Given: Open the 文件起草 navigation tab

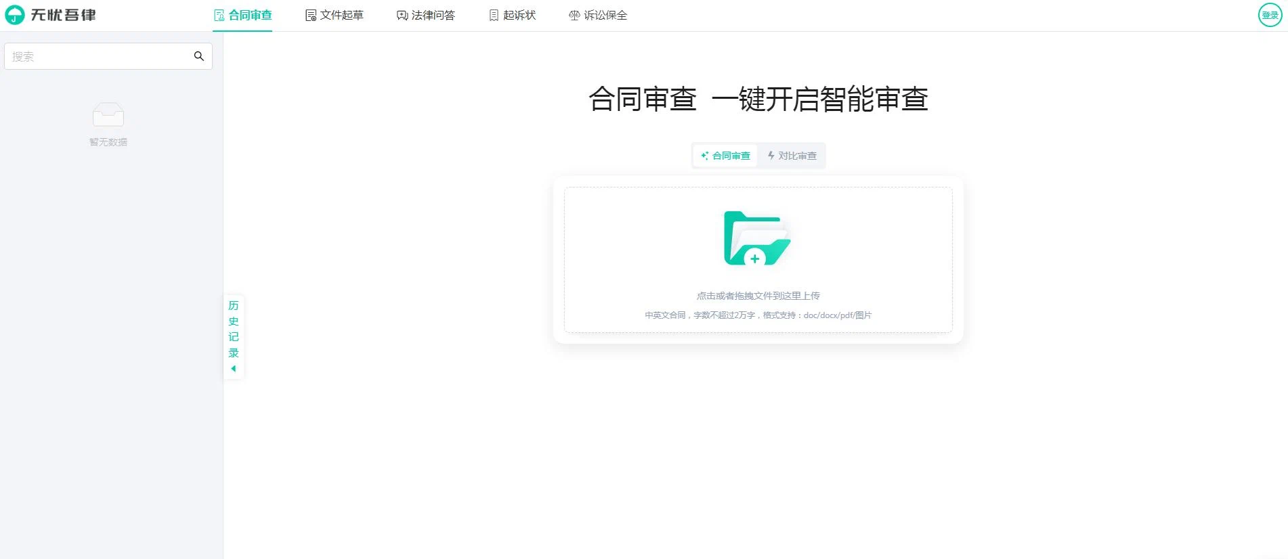Looking at the screenshot, I should [x=335, y=15].
